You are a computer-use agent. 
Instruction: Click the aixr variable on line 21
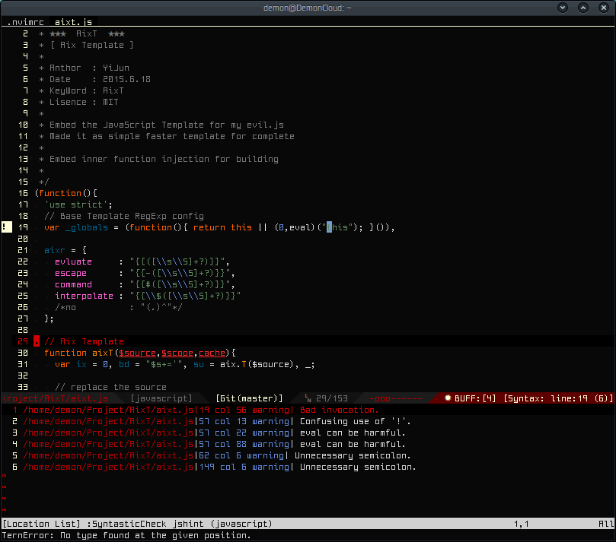55,250
